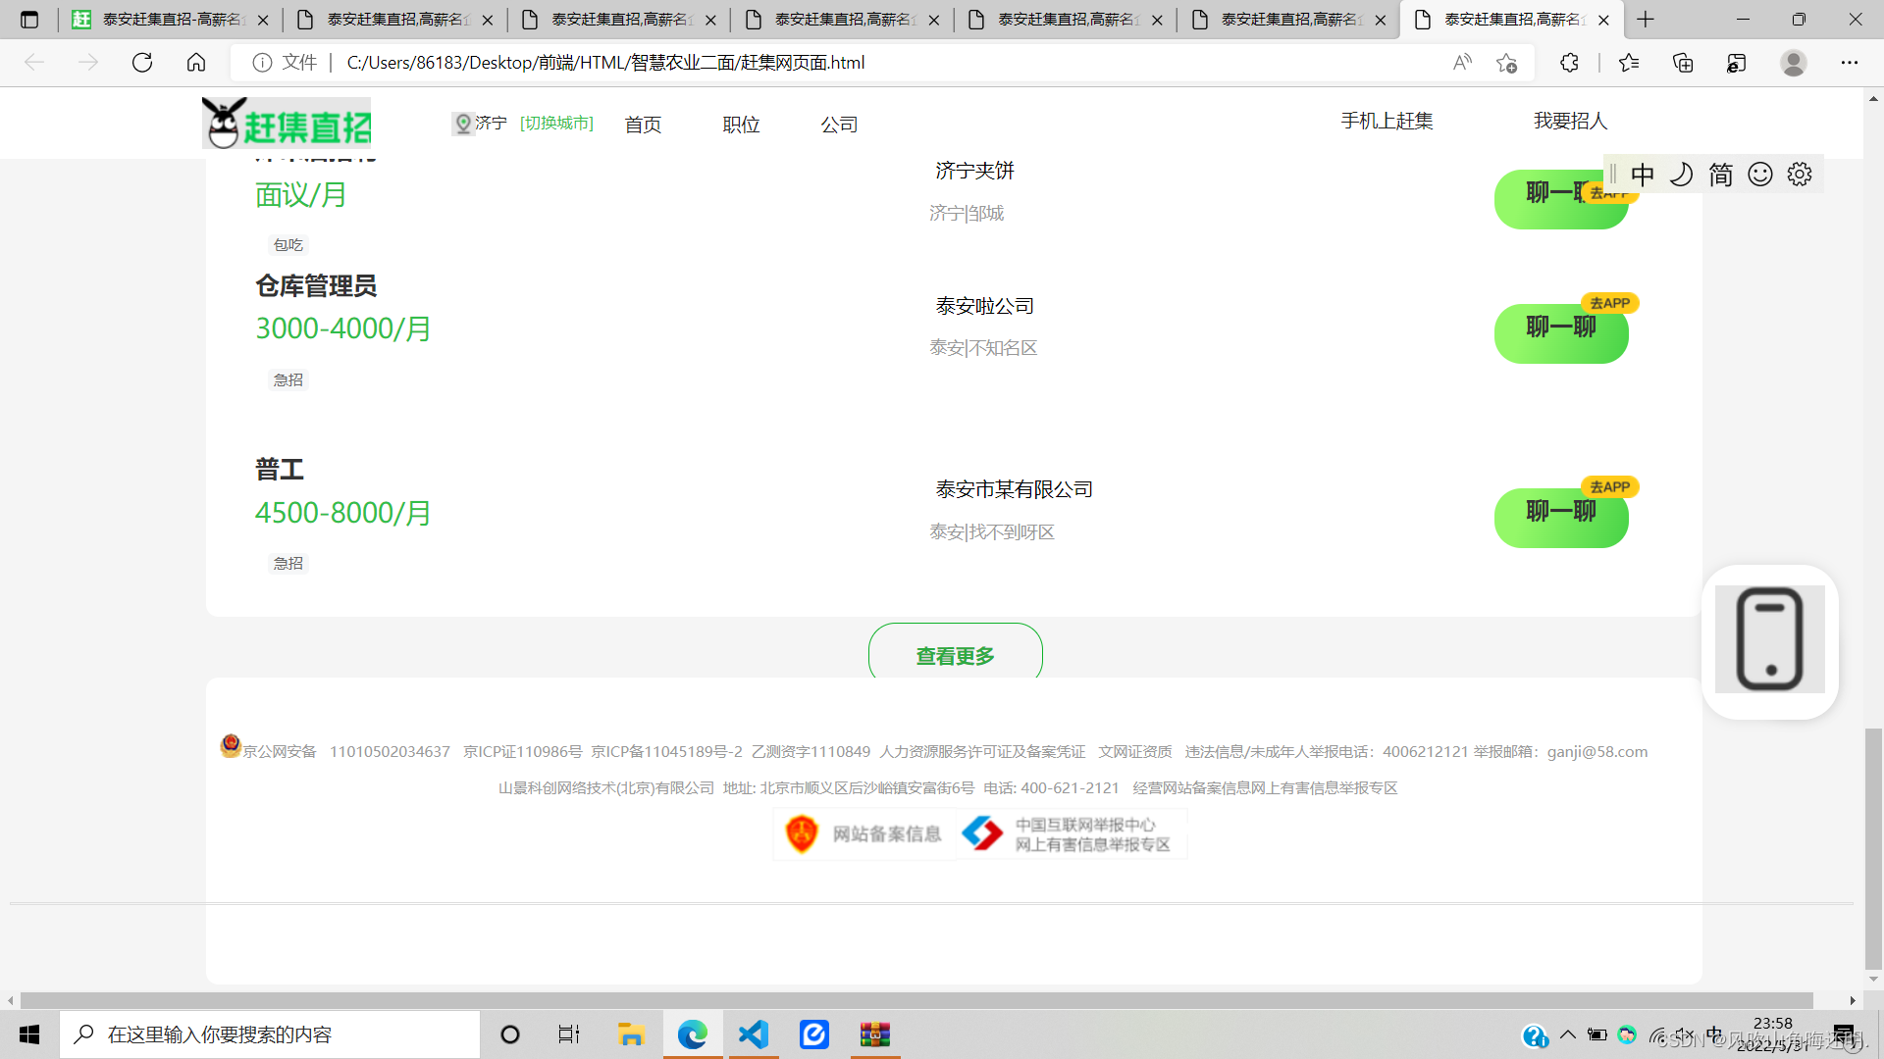Open the browser extensions puzzle icon
This screenshot has width=1884, height=1059.
[x=1569, y=63]
